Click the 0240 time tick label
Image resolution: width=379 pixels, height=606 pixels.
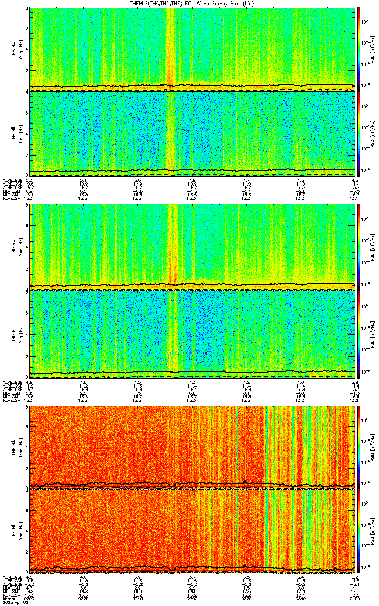pos(137,599)
